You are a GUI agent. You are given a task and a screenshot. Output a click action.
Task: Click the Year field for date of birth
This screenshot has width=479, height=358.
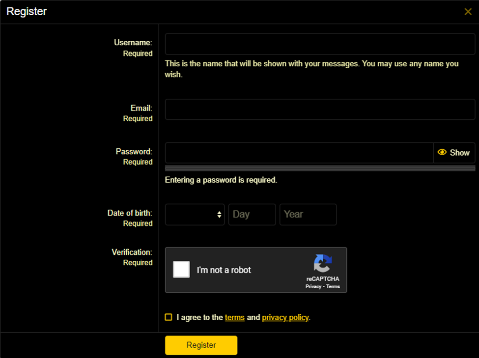[x=308, y=215]
